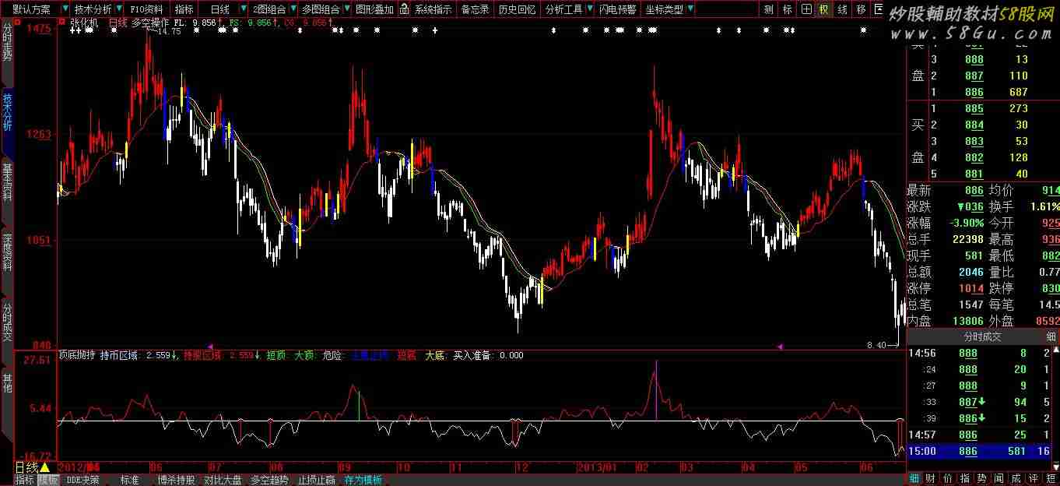Click the 内盘 13806 value

coord(967,321)
